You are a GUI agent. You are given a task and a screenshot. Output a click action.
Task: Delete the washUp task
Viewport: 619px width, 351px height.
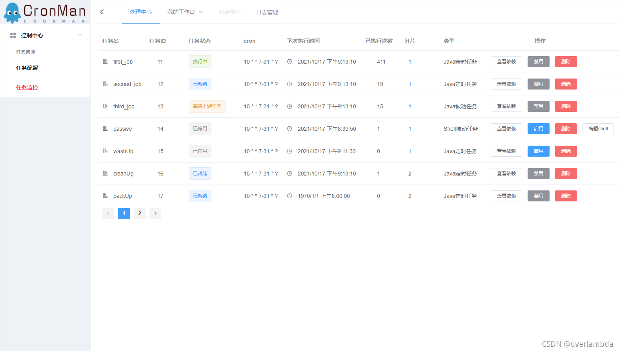(x=566, y=151)
